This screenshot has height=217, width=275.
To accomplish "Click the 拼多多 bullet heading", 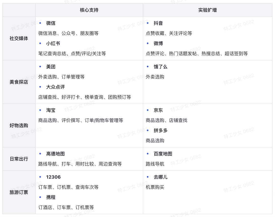I will [160, 131].
